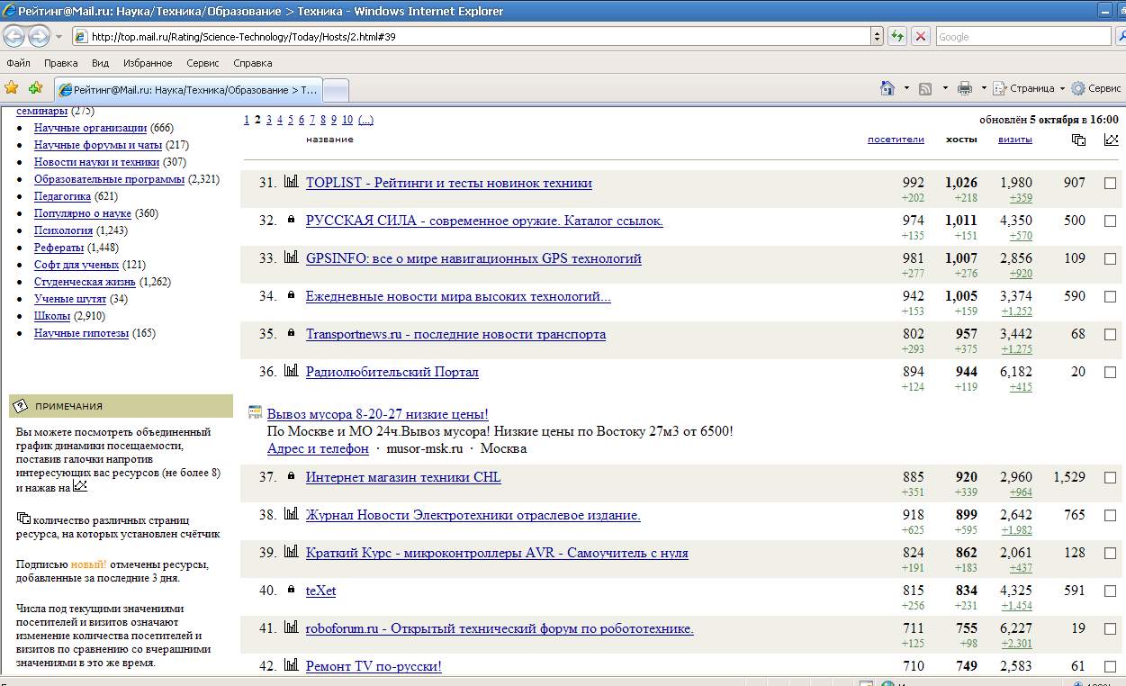This screenshot has width=1126, height=686.
Task: Open the Страница toolbar dropdown menu
Action: (1031, 88)
